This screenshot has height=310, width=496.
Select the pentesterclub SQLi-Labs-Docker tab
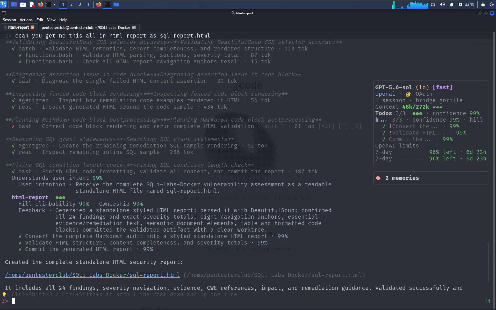[86, 27]
